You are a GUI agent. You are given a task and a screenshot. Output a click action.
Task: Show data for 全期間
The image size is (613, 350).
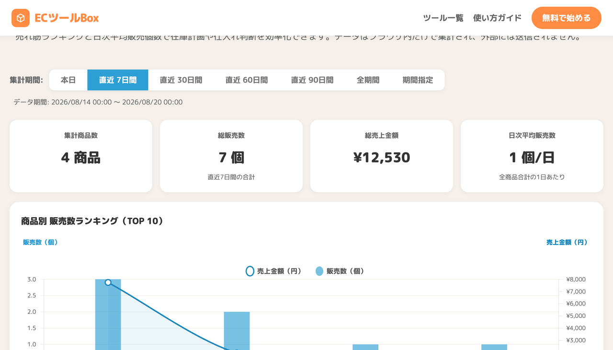[368, 80]
